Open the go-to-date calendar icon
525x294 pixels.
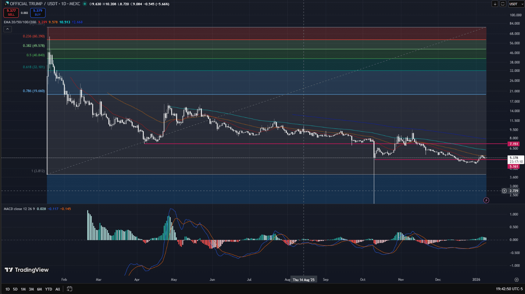69,289
